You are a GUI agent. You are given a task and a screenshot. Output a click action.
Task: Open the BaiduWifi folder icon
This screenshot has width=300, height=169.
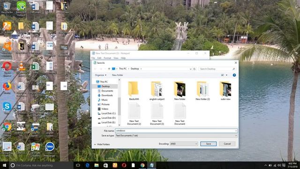[134, 89]
